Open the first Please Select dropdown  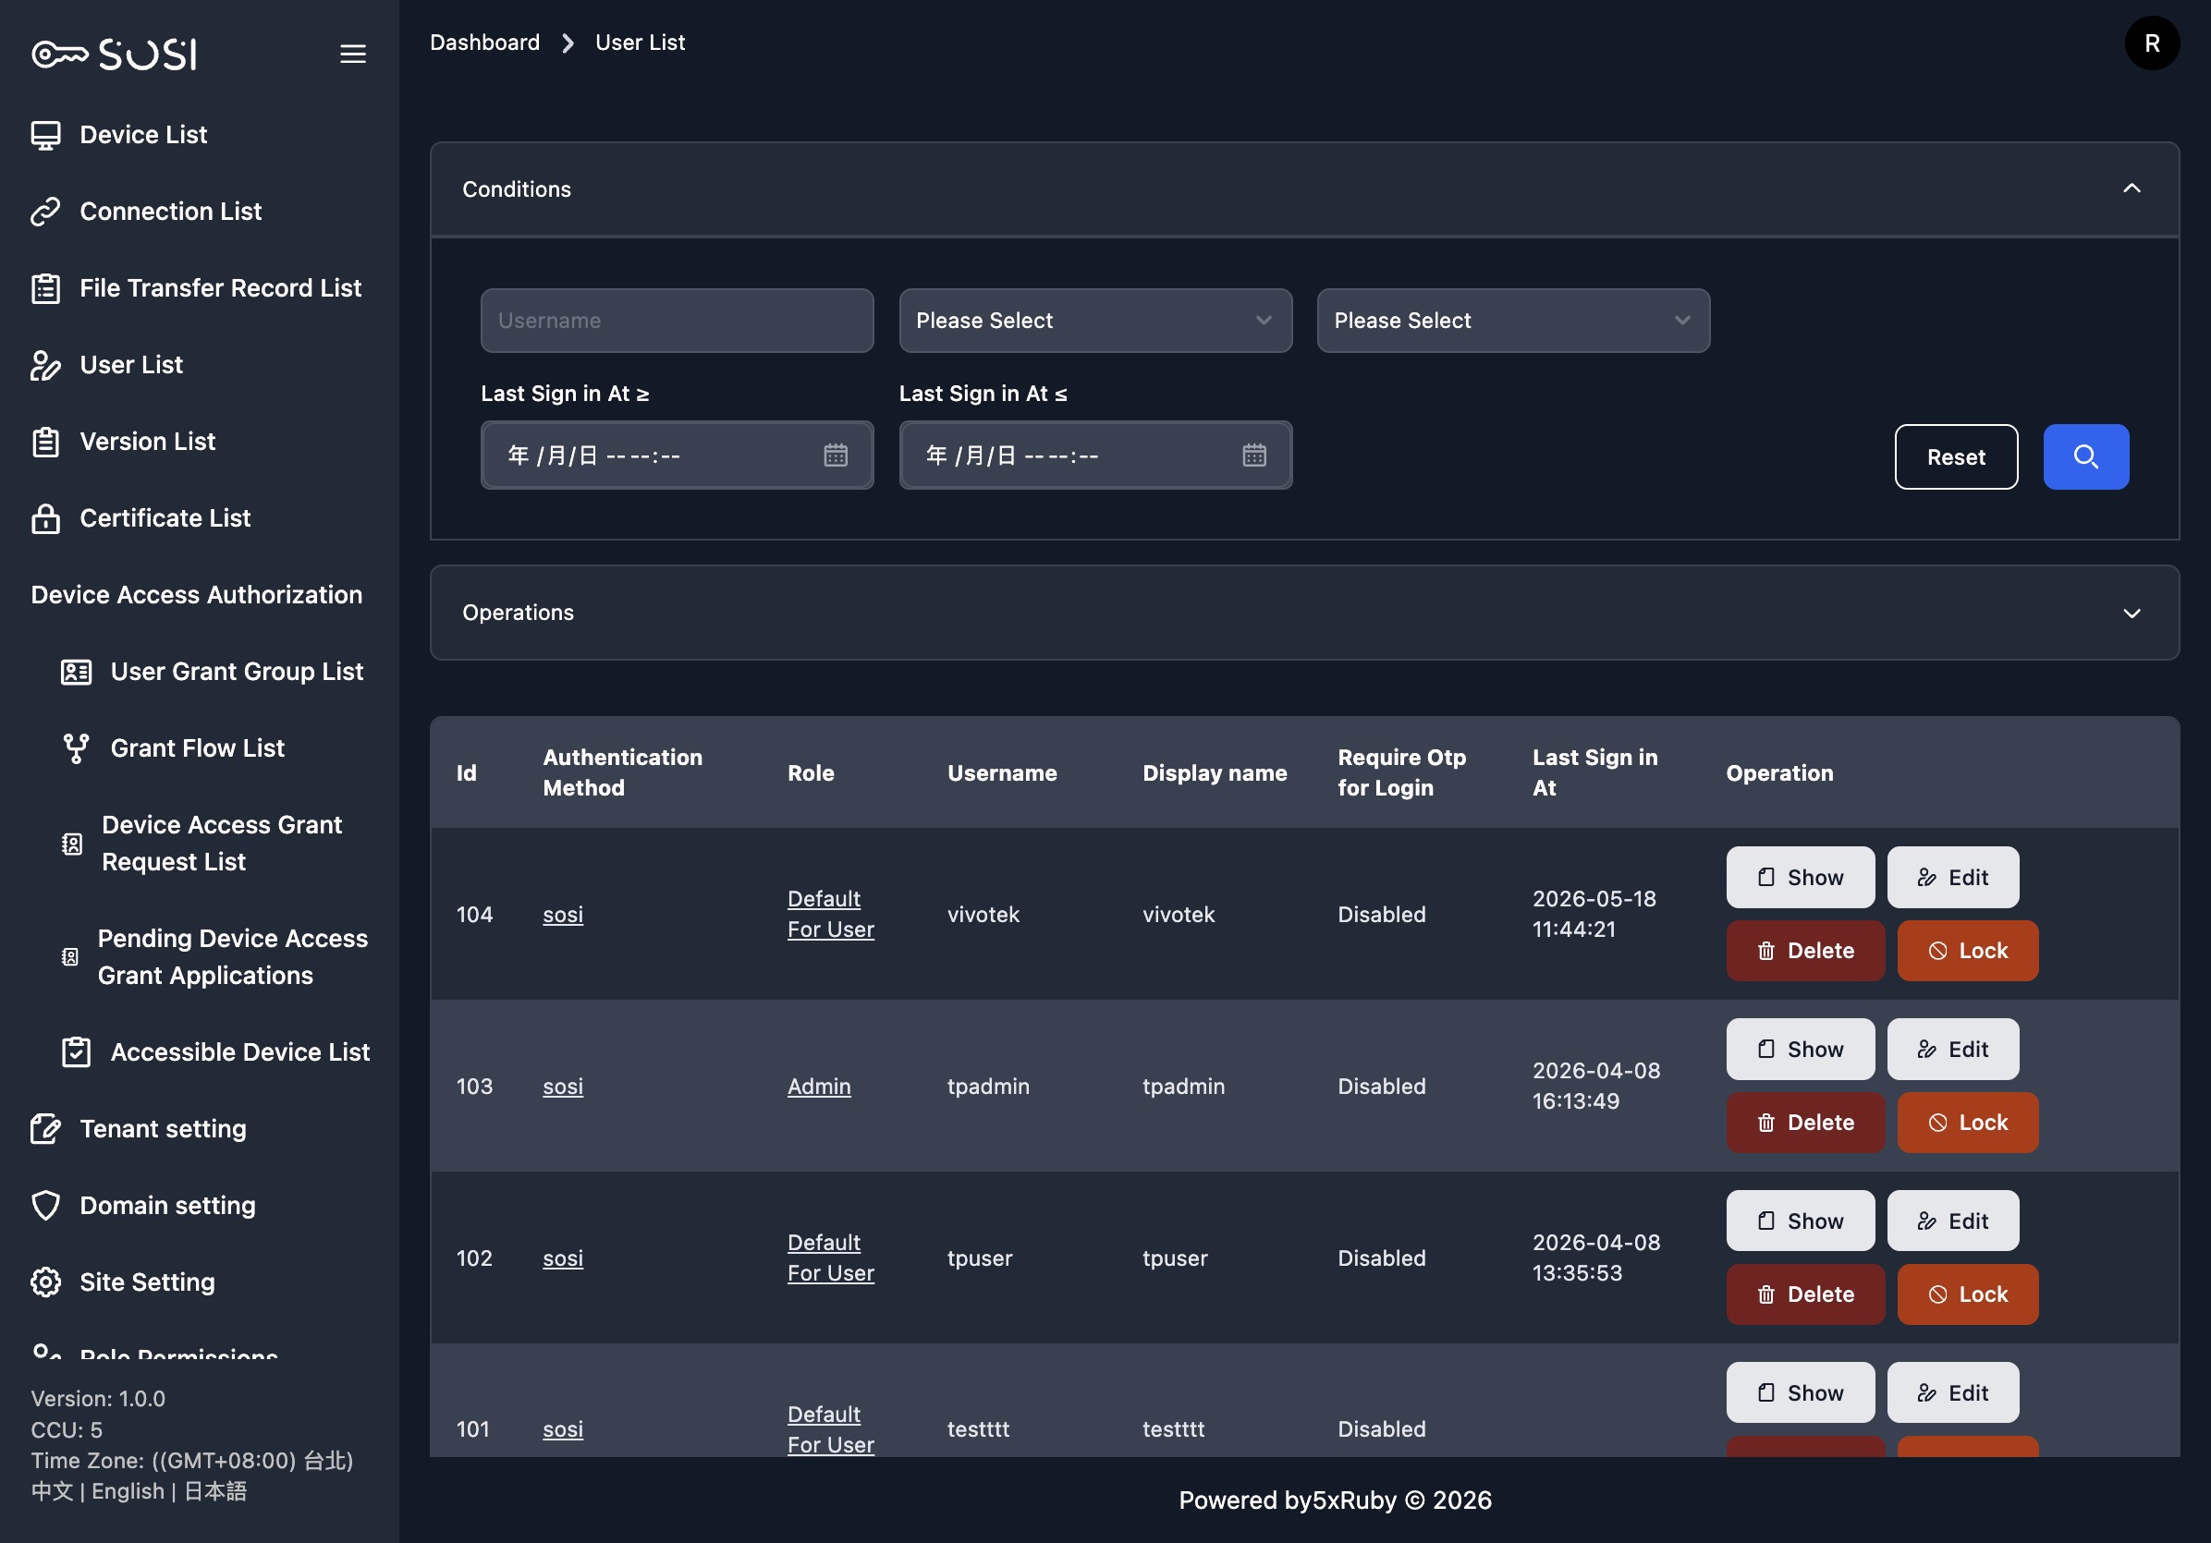coord(1095,321)
